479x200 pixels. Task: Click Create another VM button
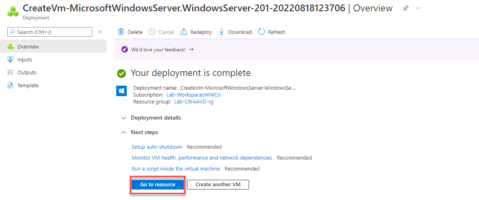(218, 184)
